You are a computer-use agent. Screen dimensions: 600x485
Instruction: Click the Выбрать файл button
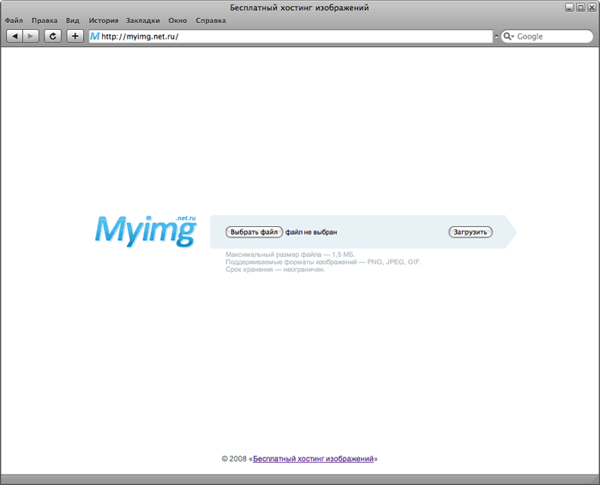(x=254, y=232)
